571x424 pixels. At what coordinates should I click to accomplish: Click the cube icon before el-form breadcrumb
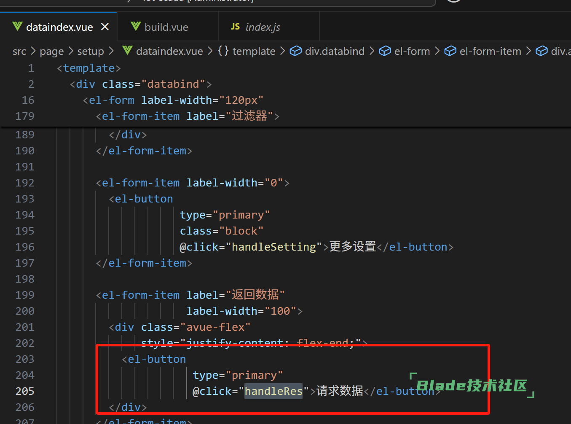[385, 51]
